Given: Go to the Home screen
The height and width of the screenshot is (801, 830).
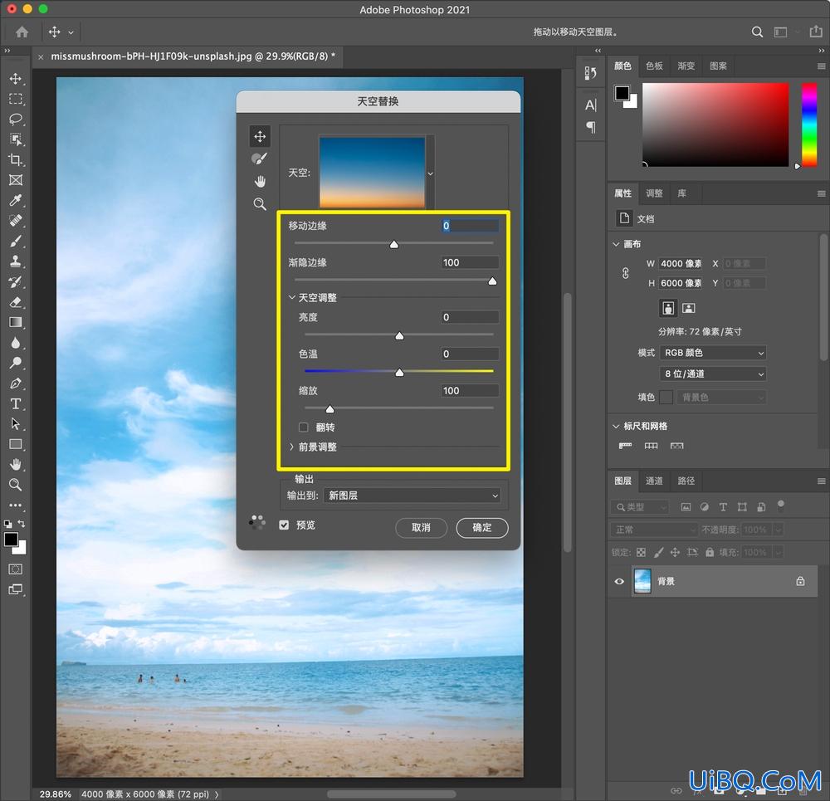Looking at the screenshot, I should click(x=22, y=32).
